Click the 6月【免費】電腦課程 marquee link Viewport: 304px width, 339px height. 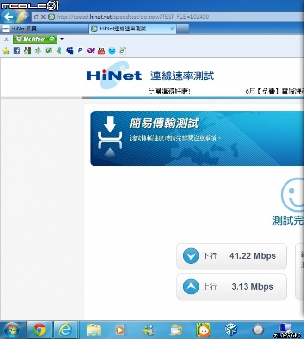[275, 92]
